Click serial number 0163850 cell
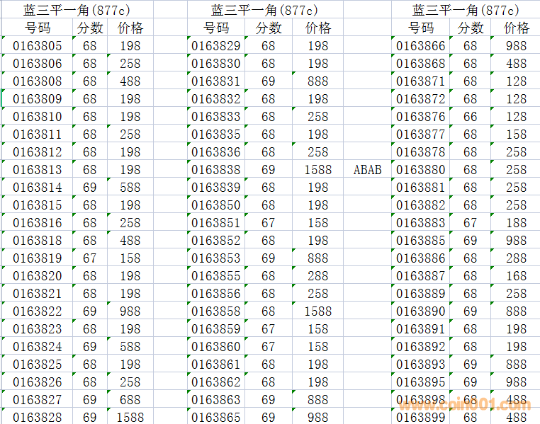Viewport: 540px width, 424px height. (216, 205)
